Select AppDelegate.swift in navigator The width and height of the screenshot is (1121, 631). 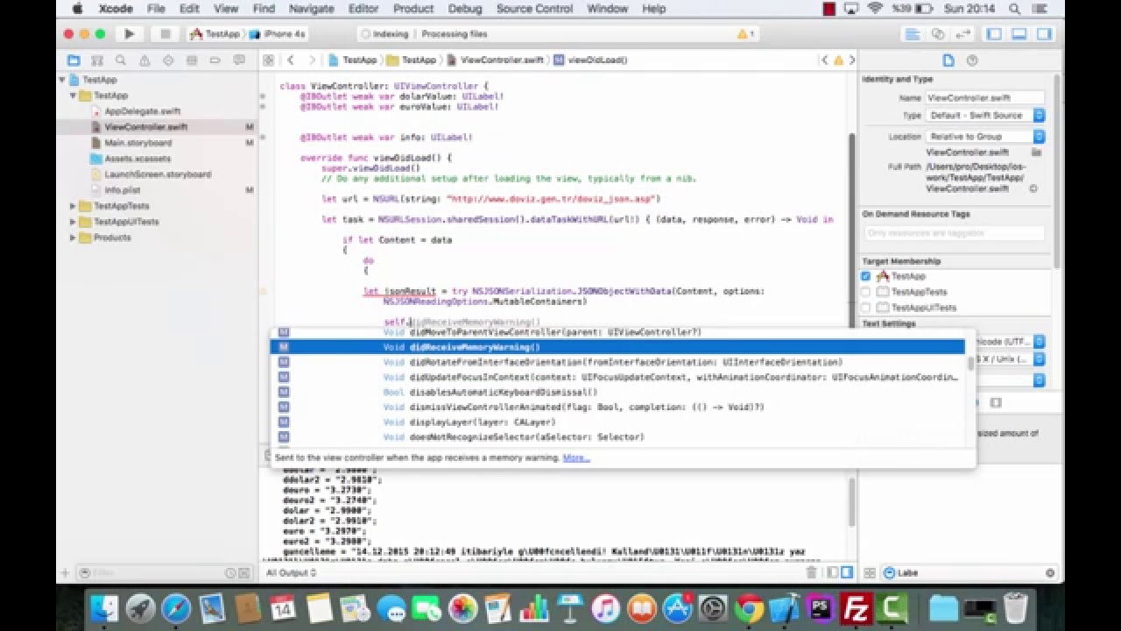(x=142, y=111)
